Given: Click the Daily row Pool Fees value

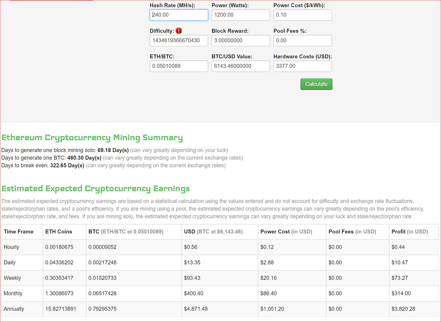Looking at the screenshot, I should coord(335,263).
